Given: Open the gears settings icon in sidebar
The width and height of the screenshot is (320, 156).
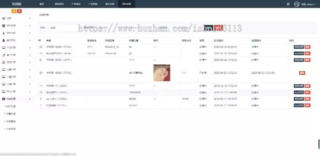Looking at the screenshot, I should click(4, 18).
